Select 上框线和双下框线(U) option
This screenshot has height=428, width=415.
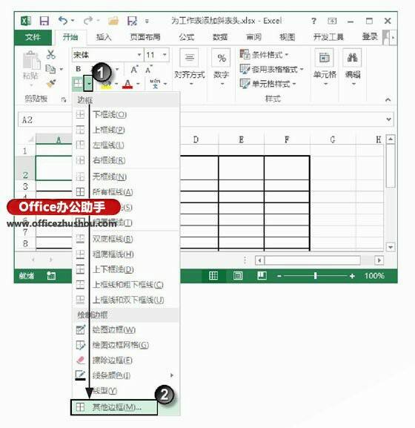pos(125,300)
